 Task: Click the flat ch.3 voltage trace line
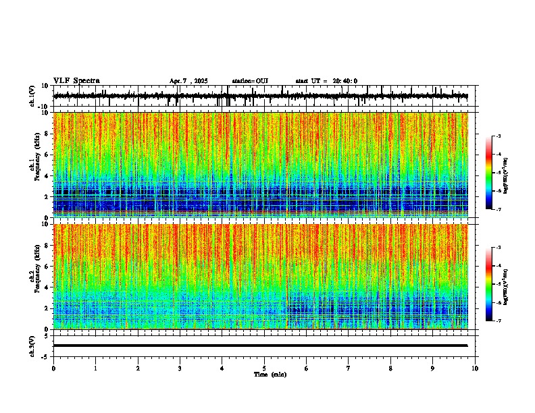pyautogui.click(x=261, y=346)
